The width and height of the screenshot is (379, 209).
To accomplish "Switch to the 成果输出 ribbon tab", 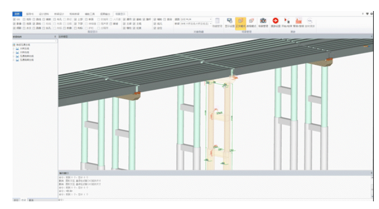I will click(x=105, y=14).
